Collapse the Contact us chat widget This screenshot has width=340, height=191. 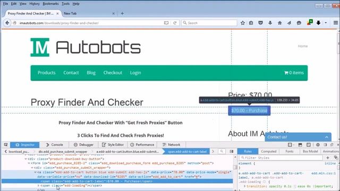coord(327,137)
